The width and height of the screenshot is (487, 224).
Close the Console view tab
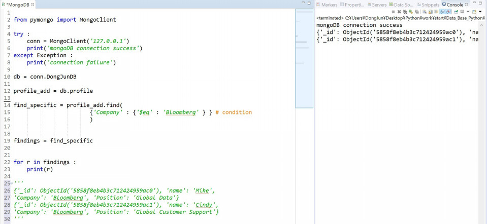[x=467, y=5]
